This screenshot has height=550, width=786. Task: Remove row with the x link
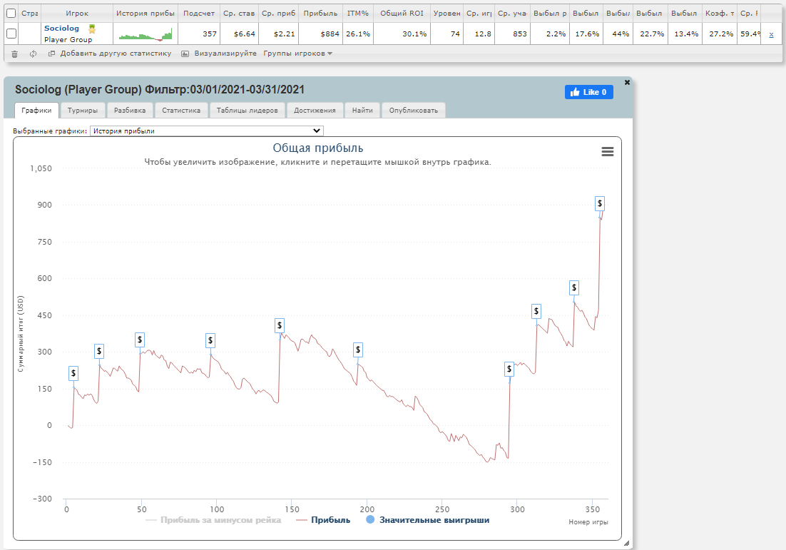pos(771,34)
